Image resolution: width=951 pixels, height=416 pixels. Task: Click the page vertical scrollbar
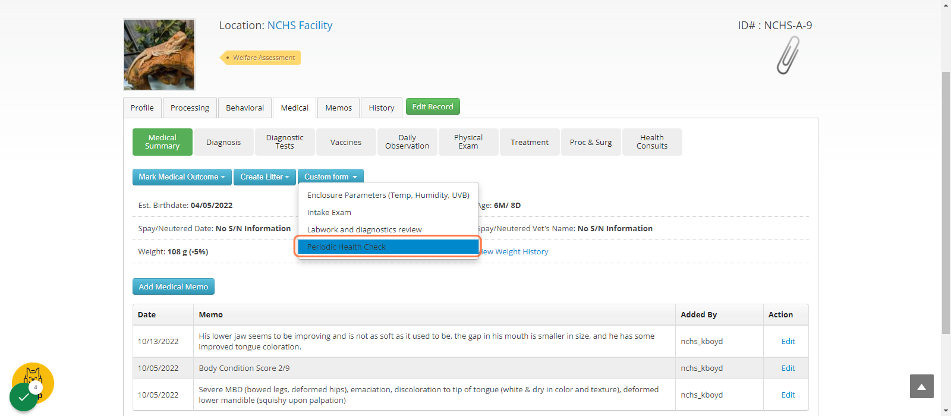946,202
